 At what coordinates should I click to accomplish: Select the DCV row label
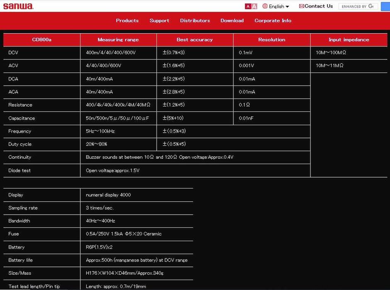click(13, 53)
